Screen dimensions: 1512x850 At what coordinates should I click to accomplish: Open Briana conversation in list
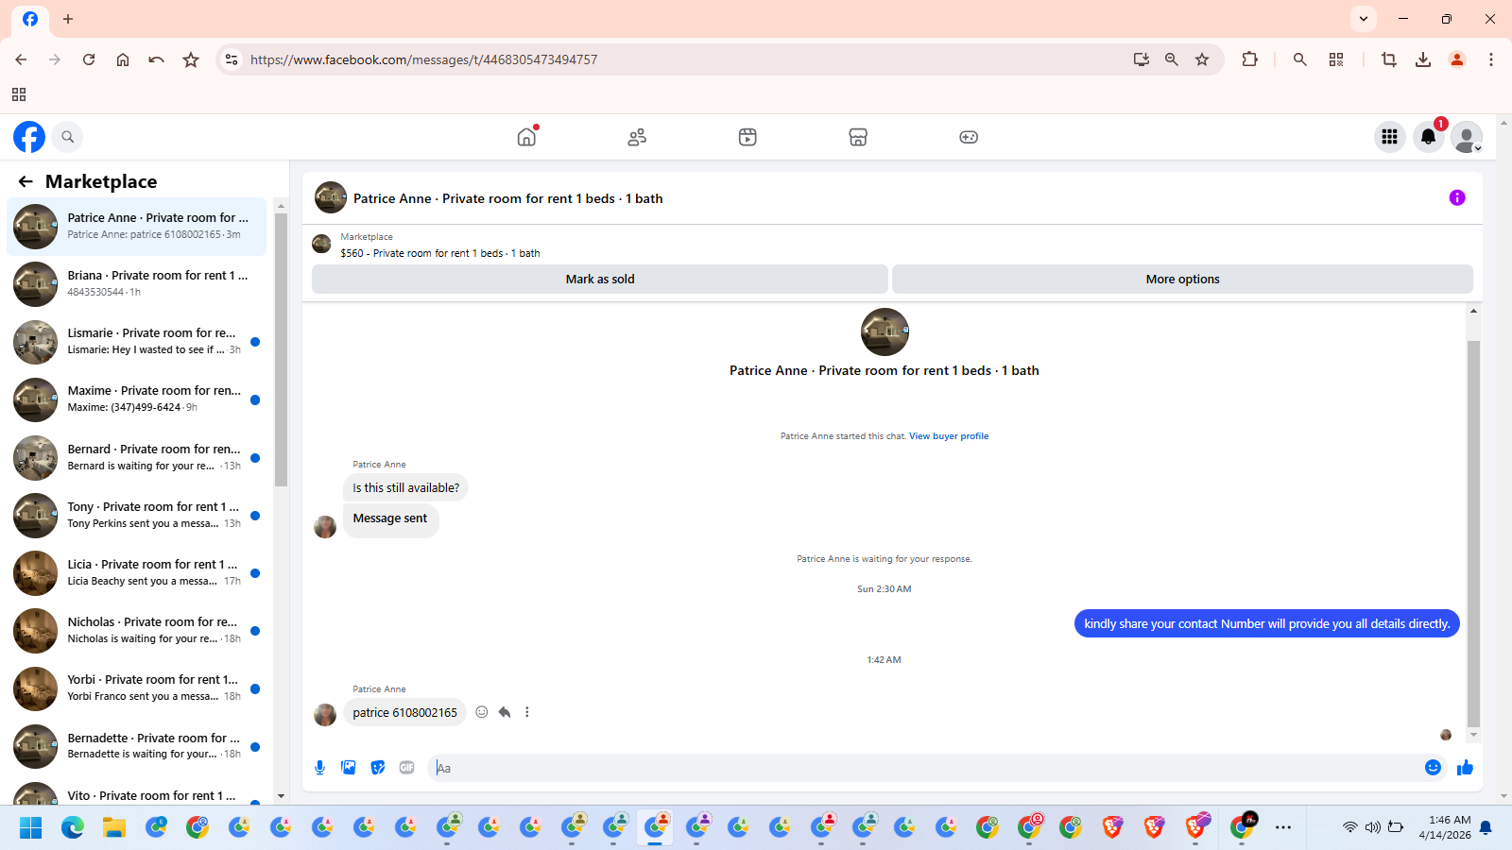pos(136,284)
